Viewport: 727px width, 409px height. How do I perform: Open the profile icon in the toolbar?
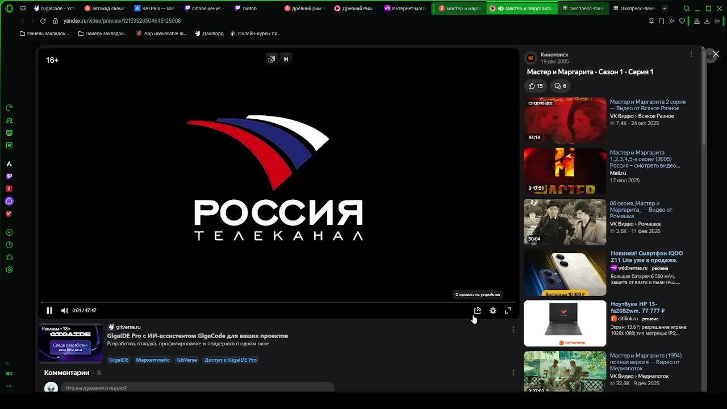pos(697,21)
